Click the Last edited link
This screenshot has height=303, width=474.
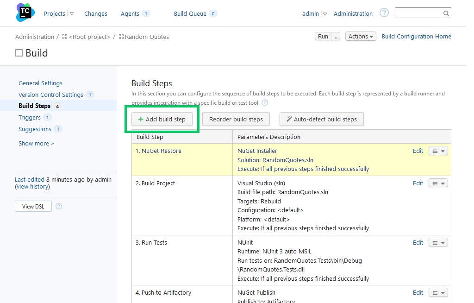click(30, 179)
